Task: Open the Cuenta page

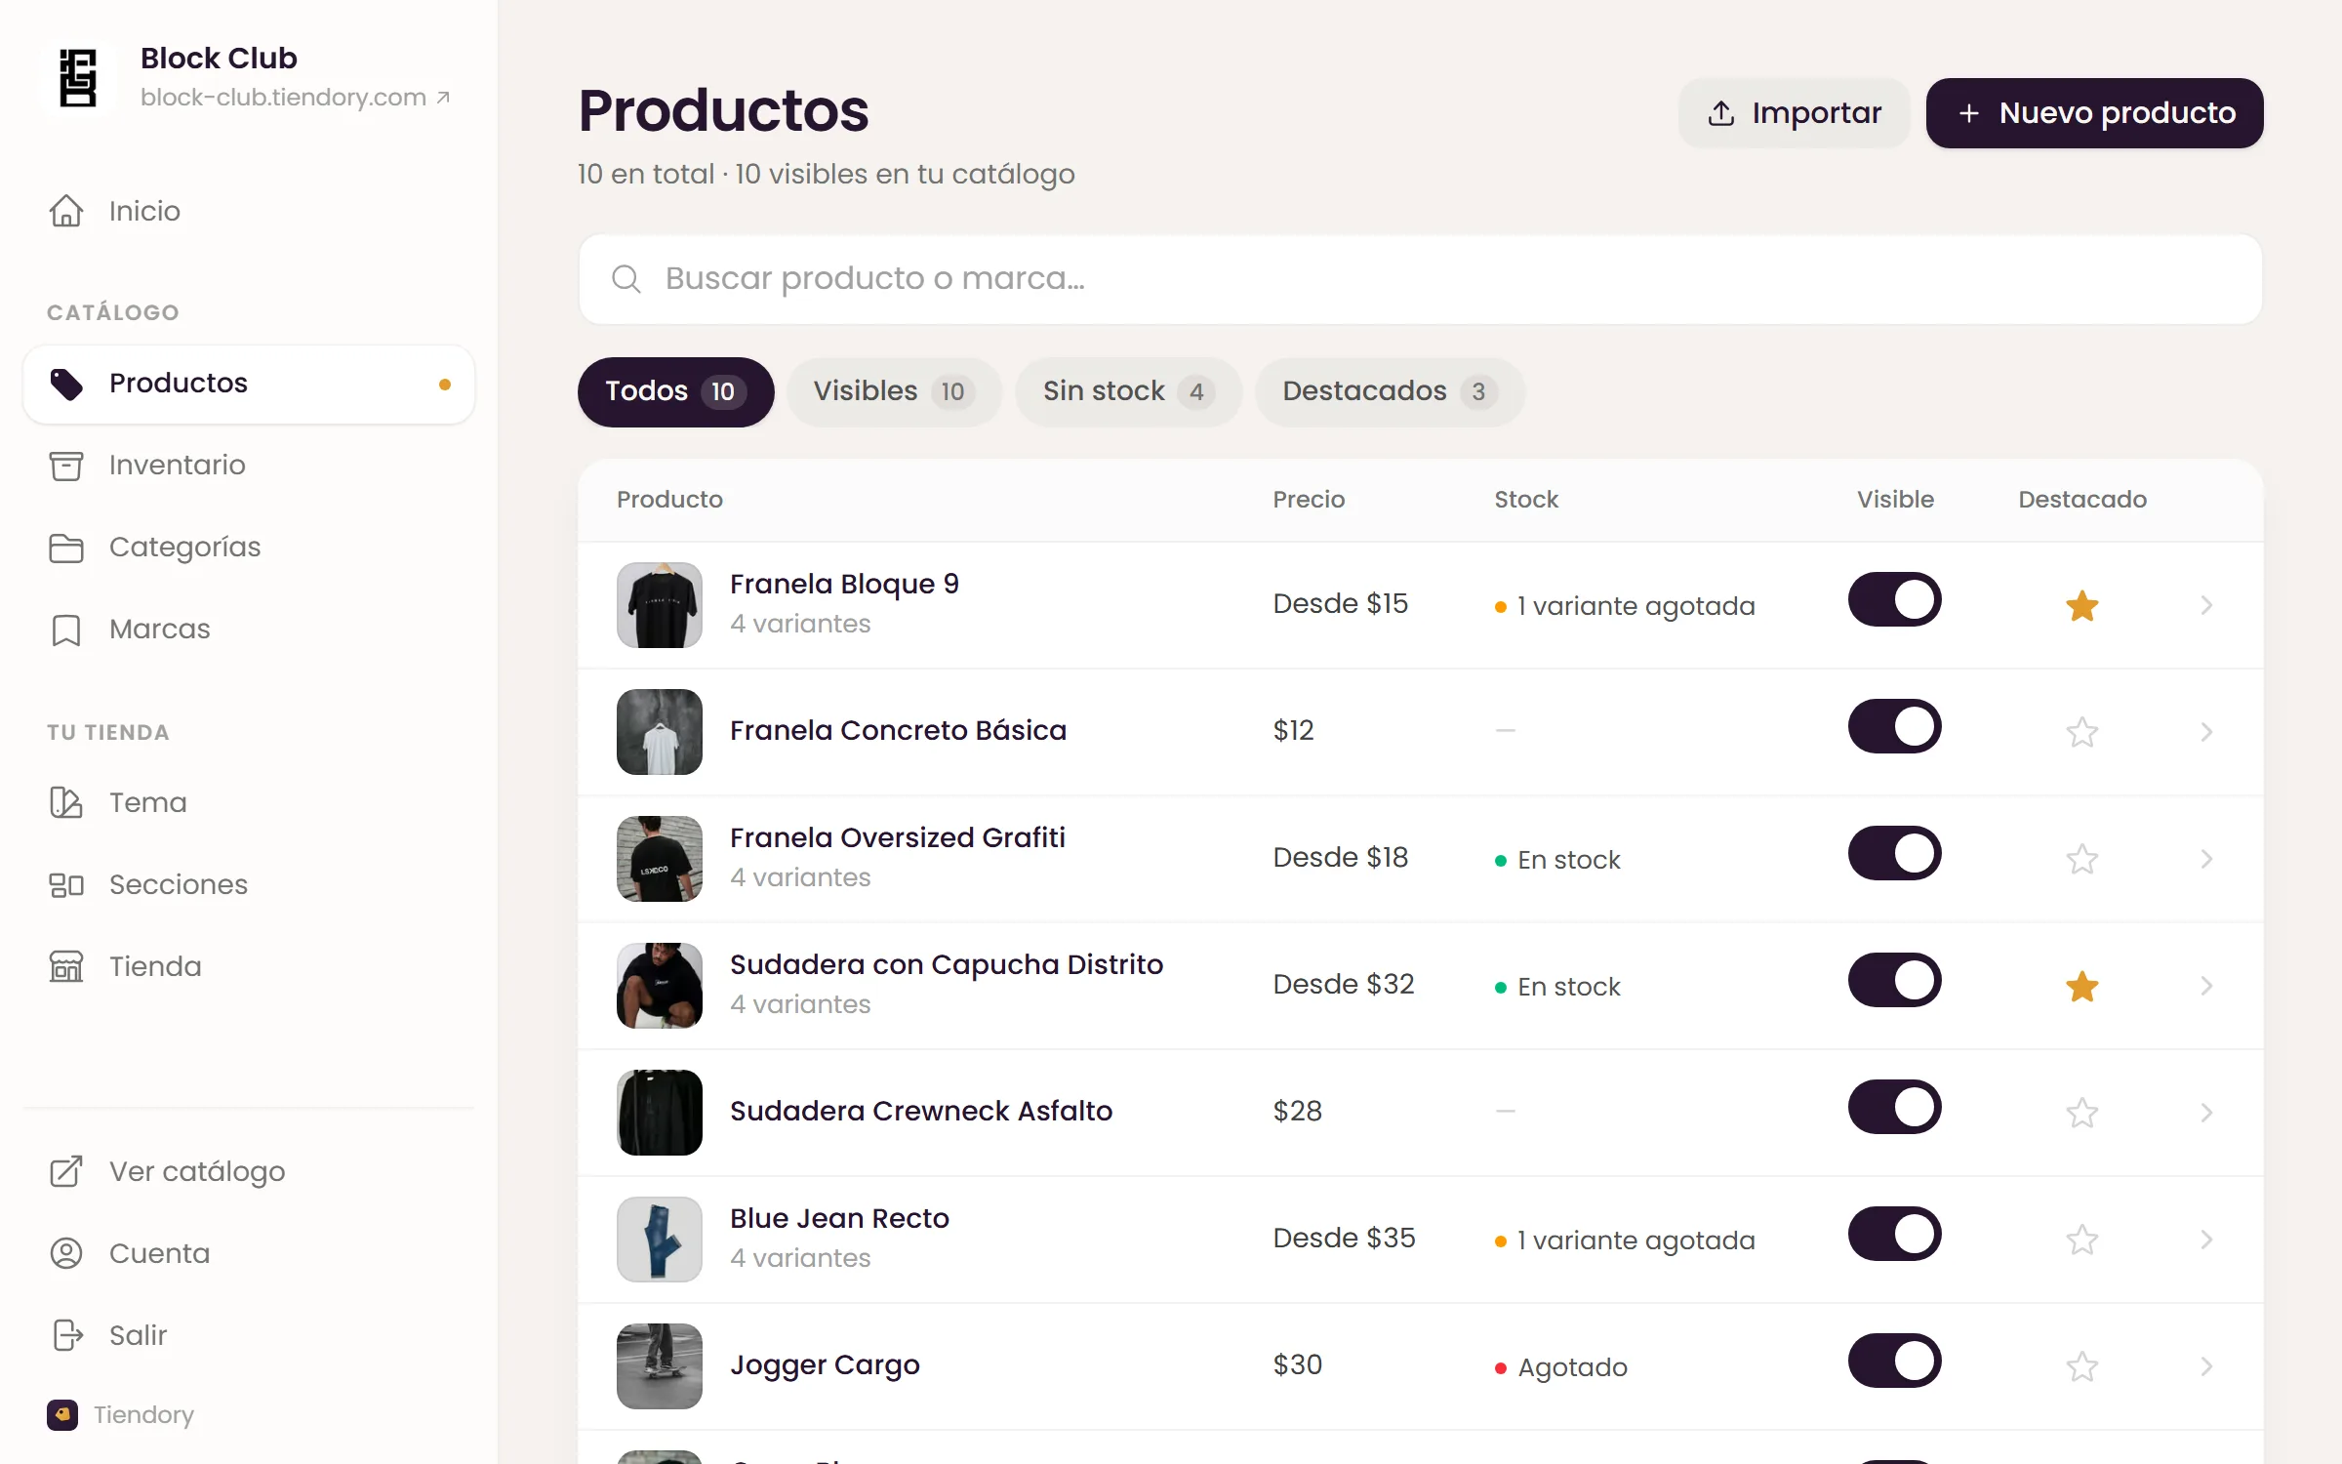Action: [249, 1253]
